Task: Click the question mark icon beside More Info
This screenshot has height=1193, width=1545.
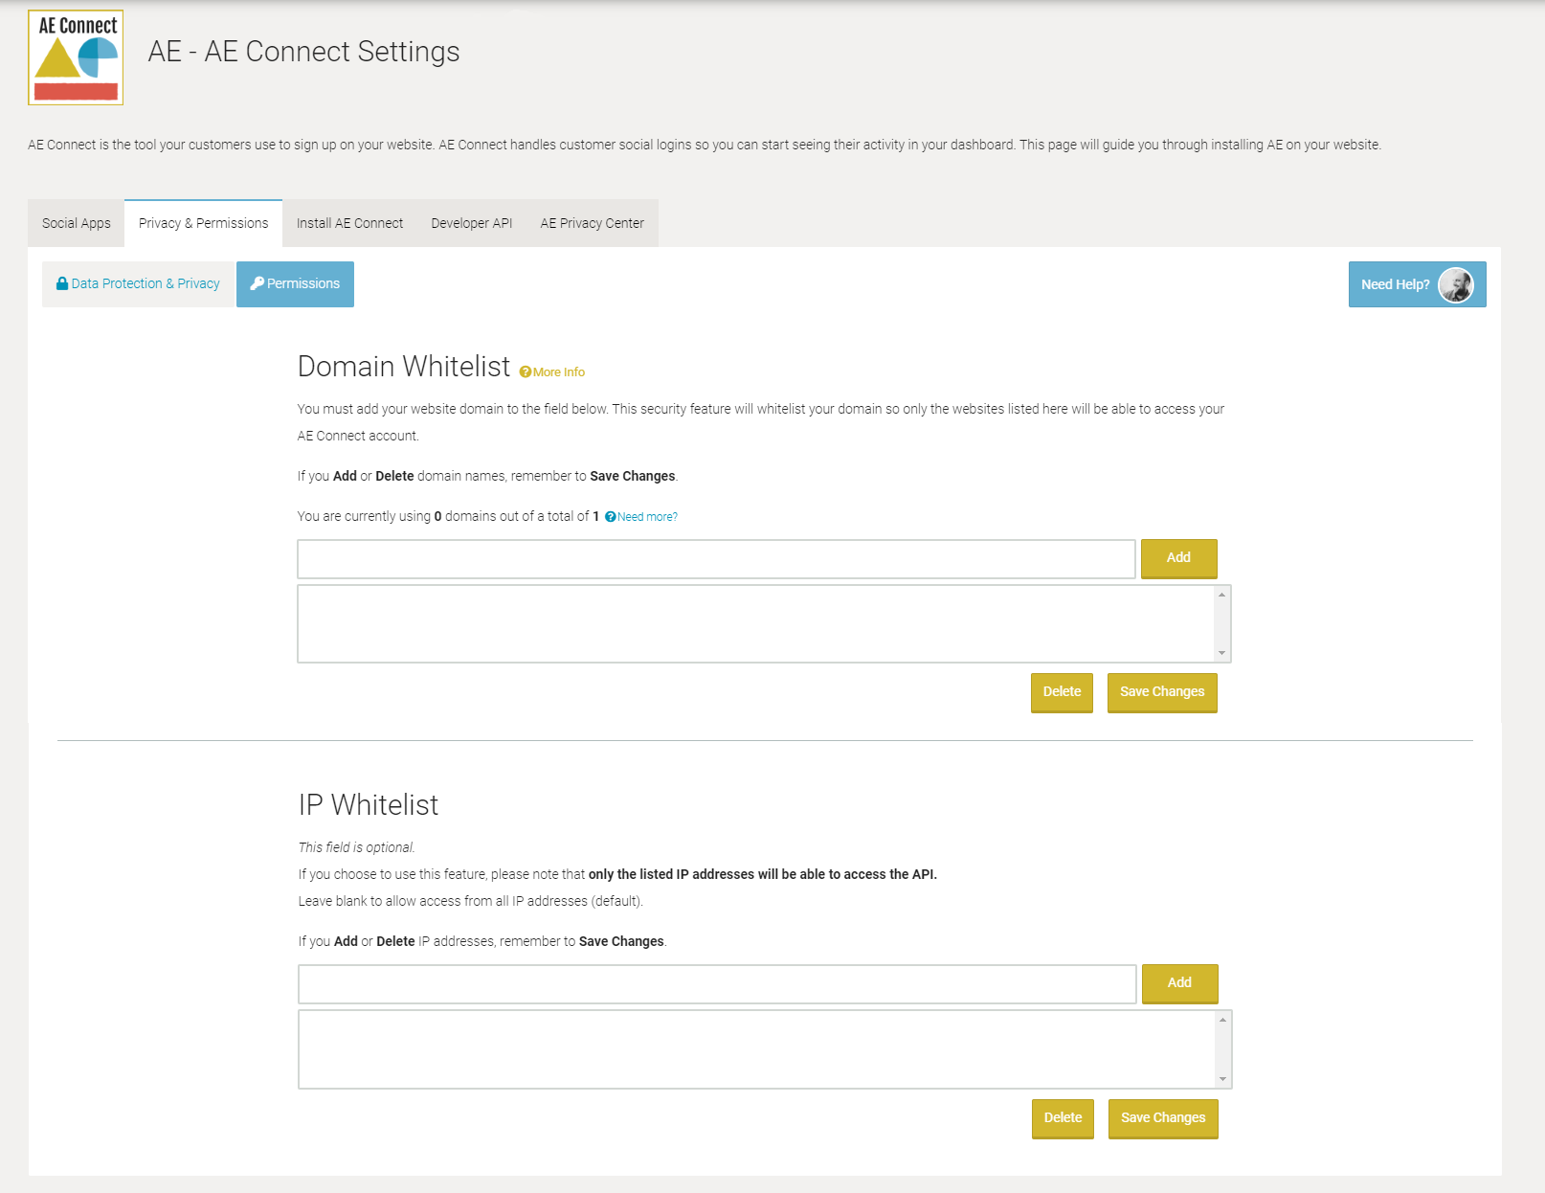Action: click(x=526, y=371)
